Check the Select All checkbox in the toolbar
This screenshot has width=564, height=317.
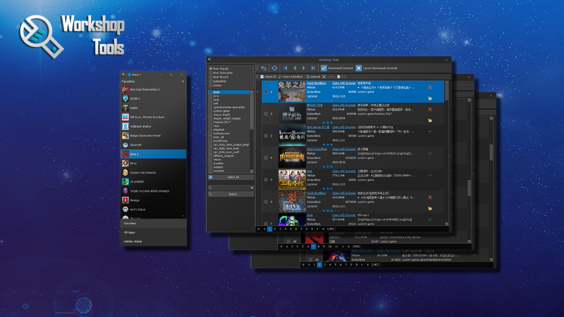tap(262, 76)
